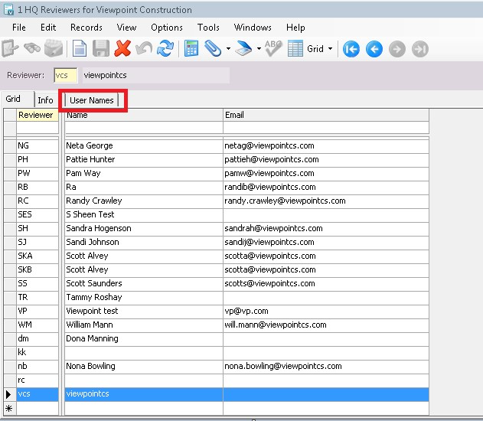Select reviewer code rc cell
The width and height of the screenshot is (483, 421).
click(x=38, y=380)
